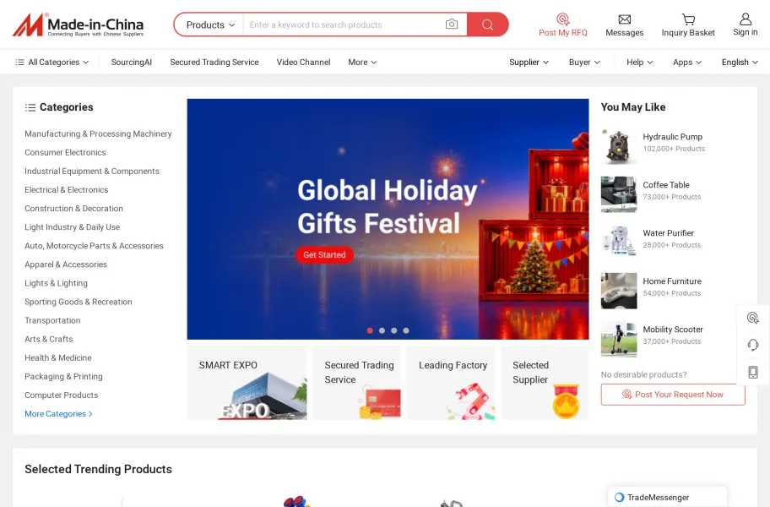Open Video Channel nav item
Screen dimensions: 770x507
[x=303, y=62]
